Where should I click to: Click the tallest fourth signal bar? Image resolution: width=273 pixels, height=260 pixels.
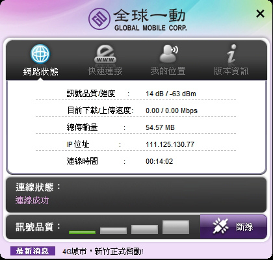[175, 227]
